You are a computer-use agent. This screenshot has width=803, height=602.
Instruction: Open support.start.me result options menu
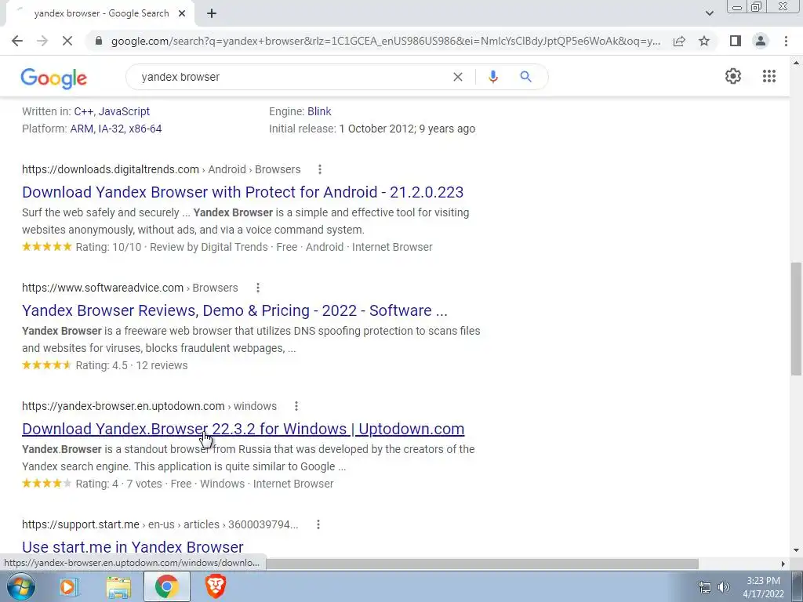point(318,524)
